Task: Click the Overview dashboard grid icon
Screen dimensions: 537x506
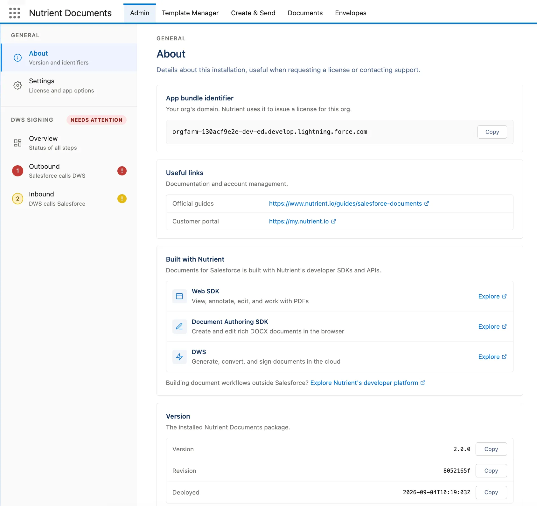Action: (x=18, y=143)
